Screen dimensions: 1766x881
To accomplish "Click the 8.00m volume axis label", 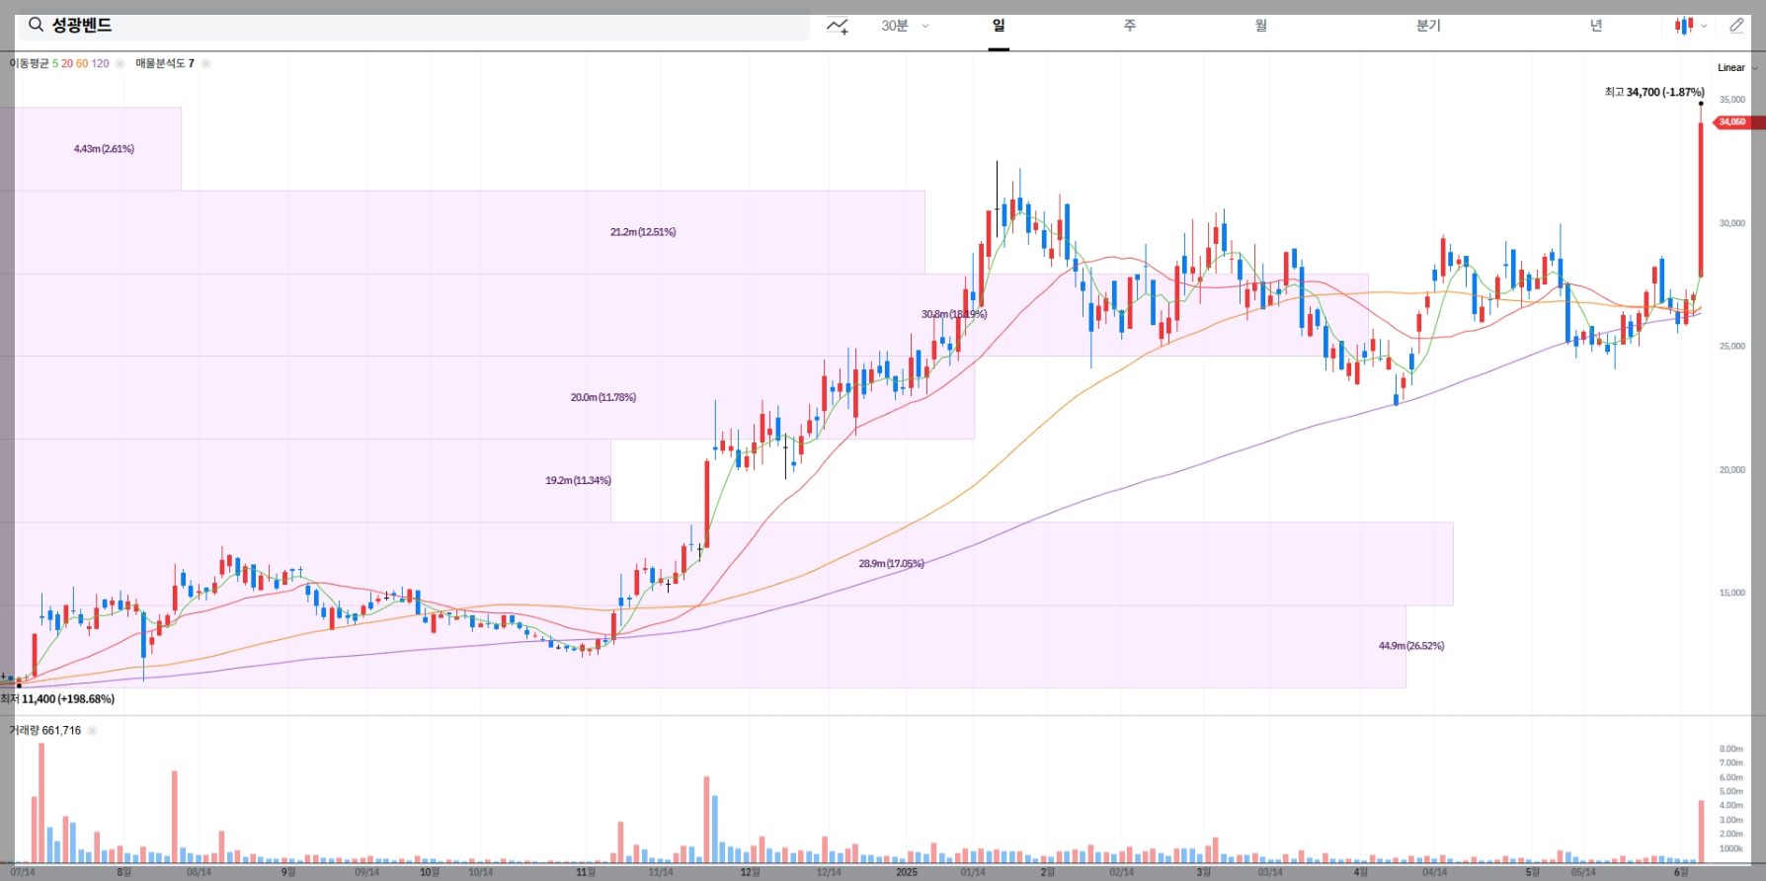I will (x=1731, y=750).
